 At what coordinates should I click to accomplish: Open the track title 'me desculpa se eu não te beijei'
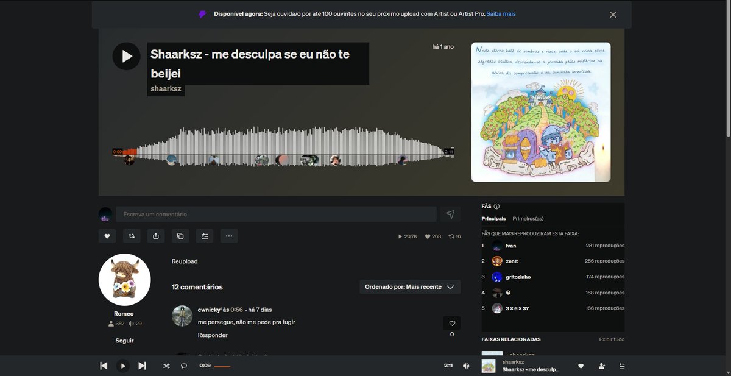(250, 63)
